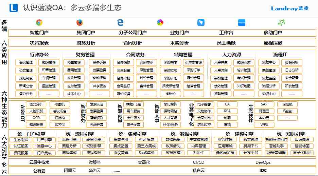Click the 印章管理 box
The height and width of the screenshot is (176, 318).
point(49,70)
